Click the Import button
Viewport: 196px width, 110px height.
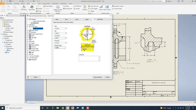[36, 77]
